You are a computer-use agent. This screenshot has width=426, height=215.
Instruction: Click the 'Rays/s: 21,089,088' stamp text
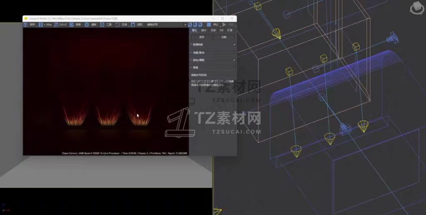point(177,154)
